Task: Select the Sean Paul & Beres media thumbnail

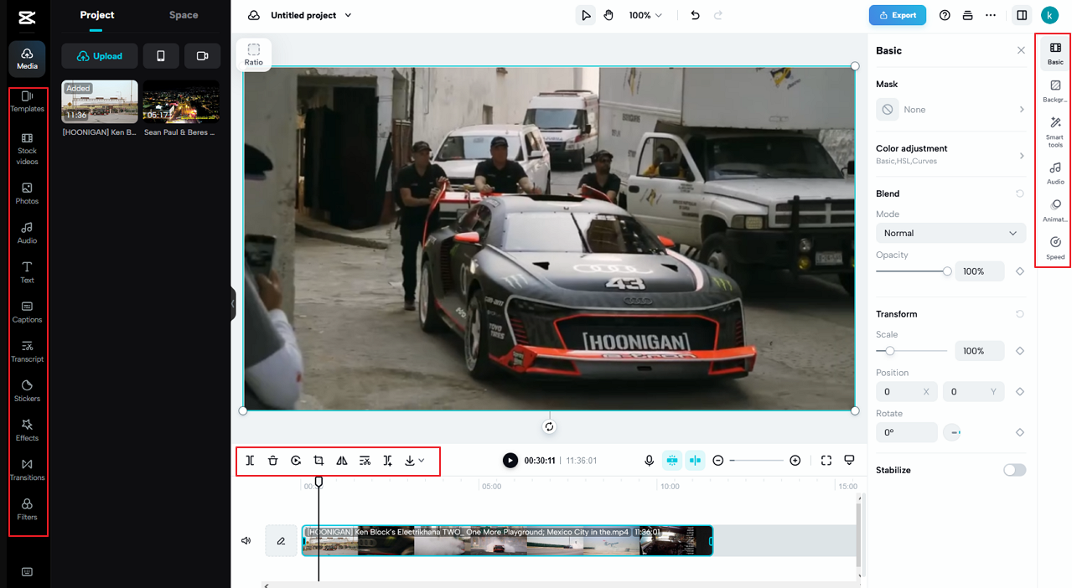Action: (181, 101)
